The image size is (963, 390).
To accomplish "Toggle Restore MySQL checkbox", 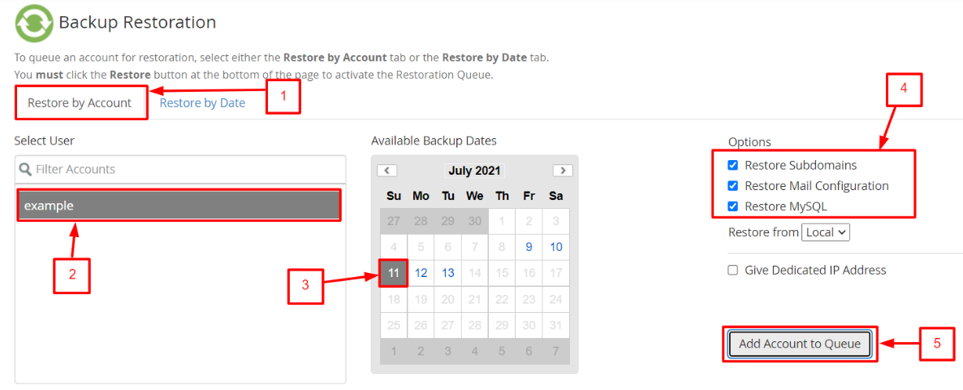I will click(732, 206).
